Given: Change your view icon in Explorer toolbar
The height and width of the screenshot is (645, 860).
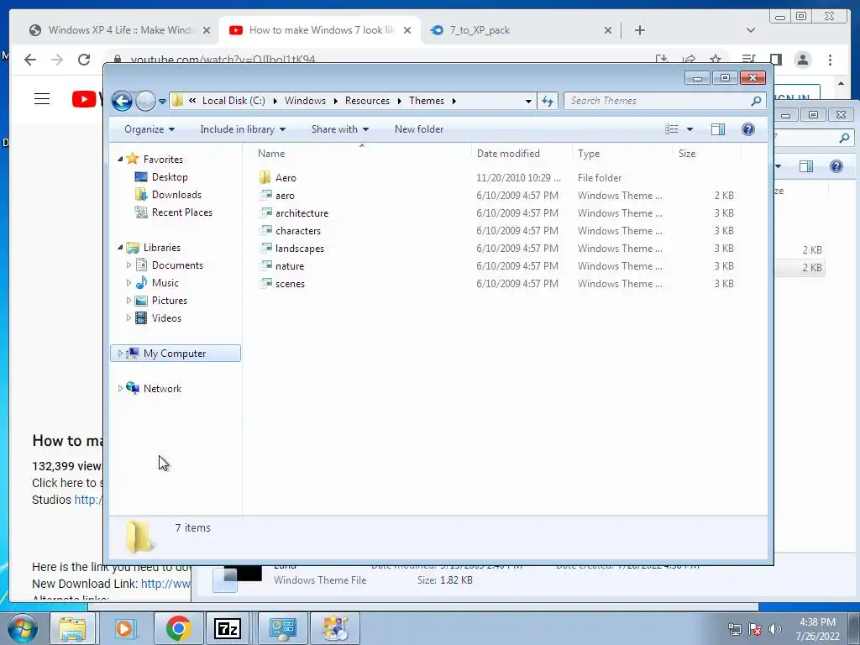Looking at the screenshot, I should [x=671, y=129].
